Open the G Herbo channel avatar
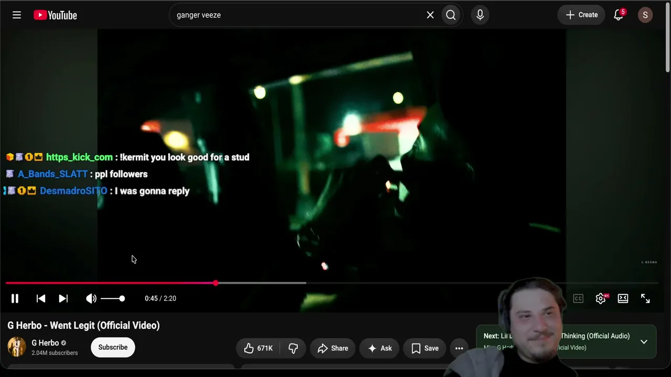Image resolution: width=671 pixels, height=377 pixels. (x=16, y=347)
